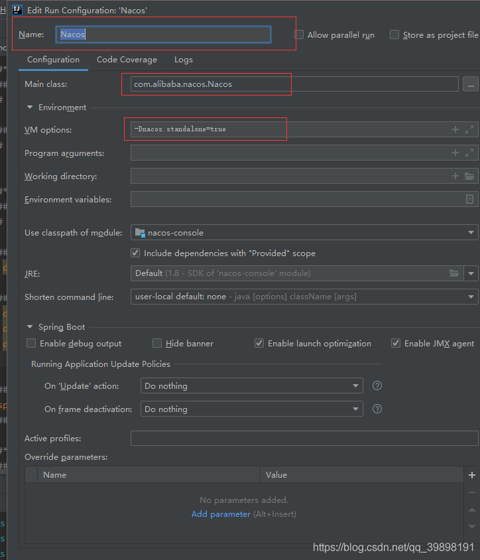Toggle Enable JMX agent checkbox
Screen dimensions: 480x560
pos(395,343)
